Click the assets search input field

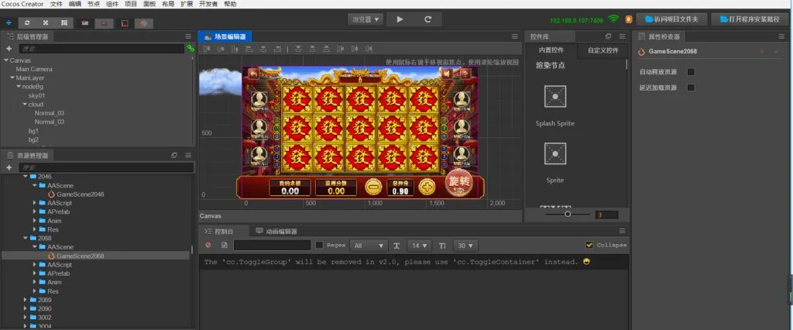107,167
